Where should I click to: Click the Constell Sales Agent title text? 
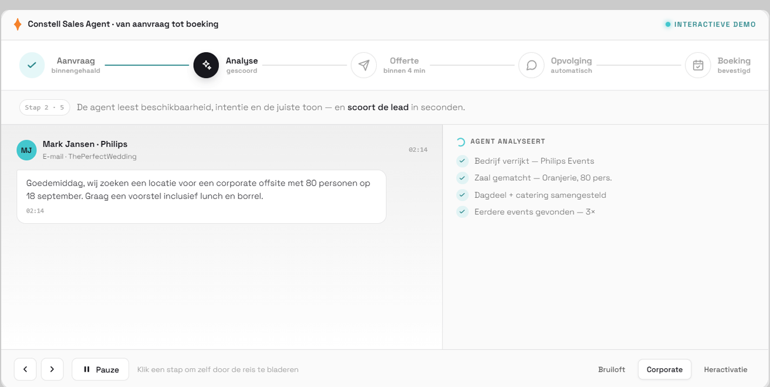click(123, 24)
